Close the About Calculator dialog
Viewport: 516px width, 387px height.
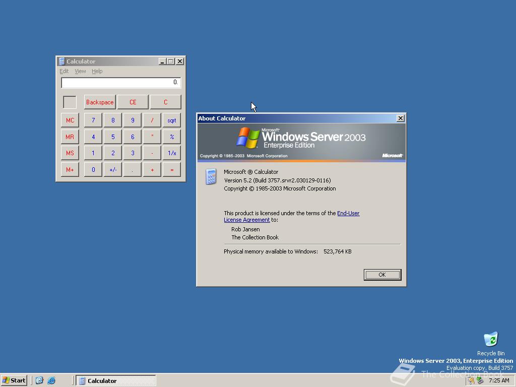click(x=400, y=118)
